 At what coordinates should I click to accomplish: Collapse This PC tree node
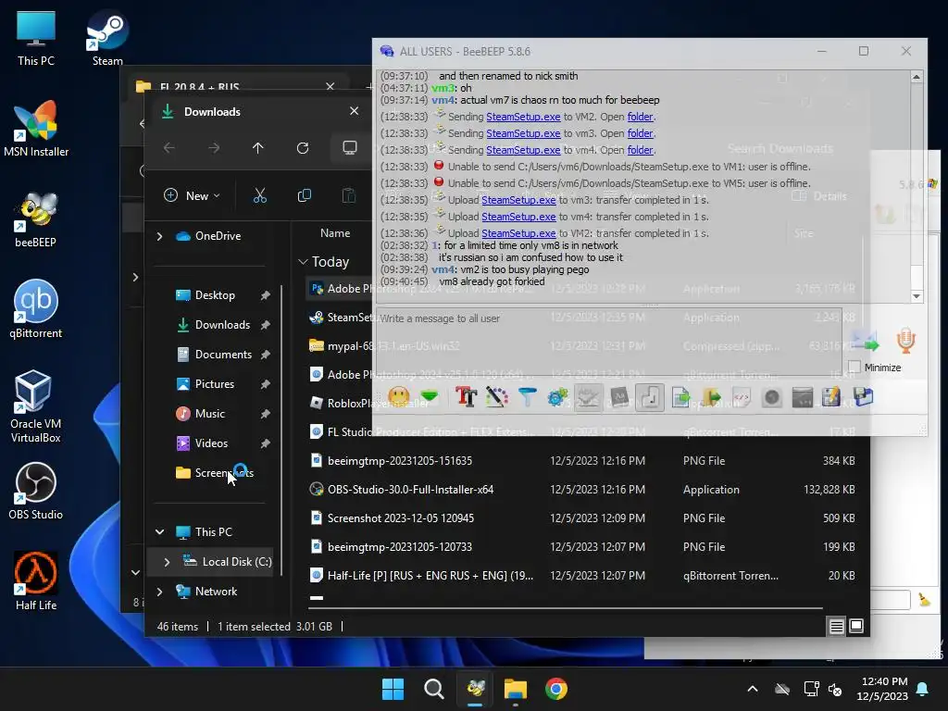[x=159, y=532]
